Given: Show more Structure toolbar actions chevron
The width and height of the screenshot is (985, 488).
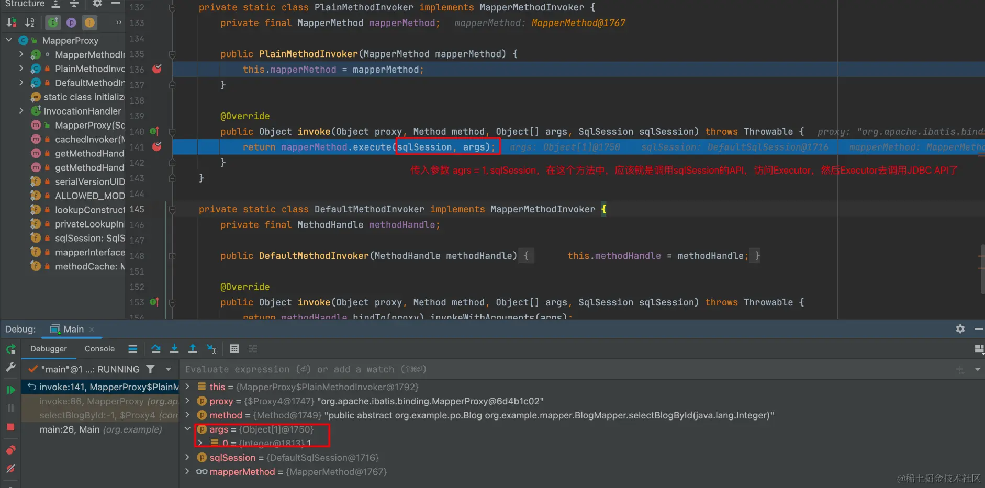Looking at the screenshot, I should [119, 22].
